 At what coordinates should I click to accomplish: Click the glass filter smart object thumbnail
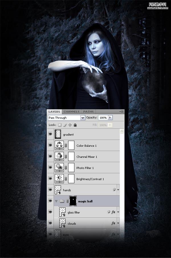[62, 212]
